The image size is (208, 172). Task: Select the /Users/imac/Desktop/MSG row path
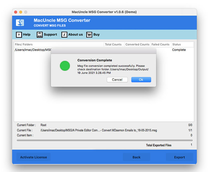click(x=33, y=50)
